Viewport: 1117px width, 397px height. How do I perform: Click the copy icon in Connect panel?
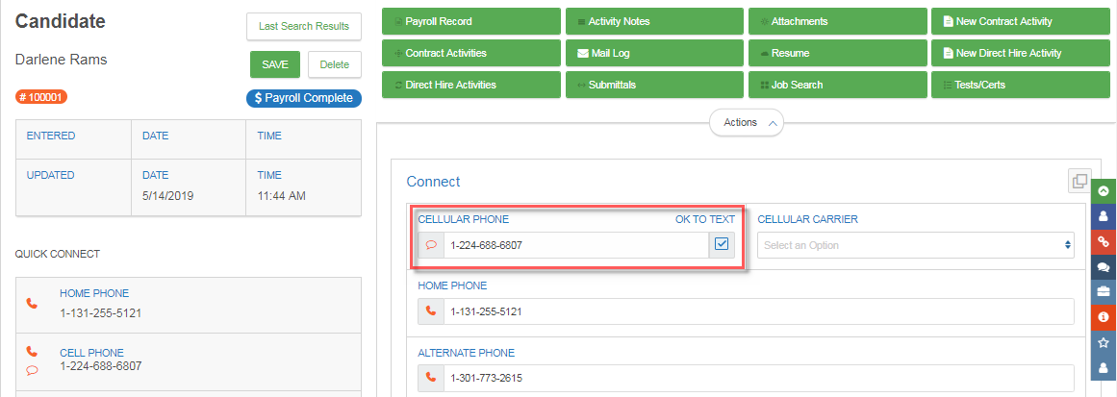pos(1079,181)
